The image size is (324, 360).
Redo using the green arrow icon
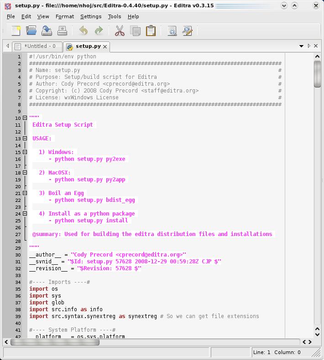99,31
